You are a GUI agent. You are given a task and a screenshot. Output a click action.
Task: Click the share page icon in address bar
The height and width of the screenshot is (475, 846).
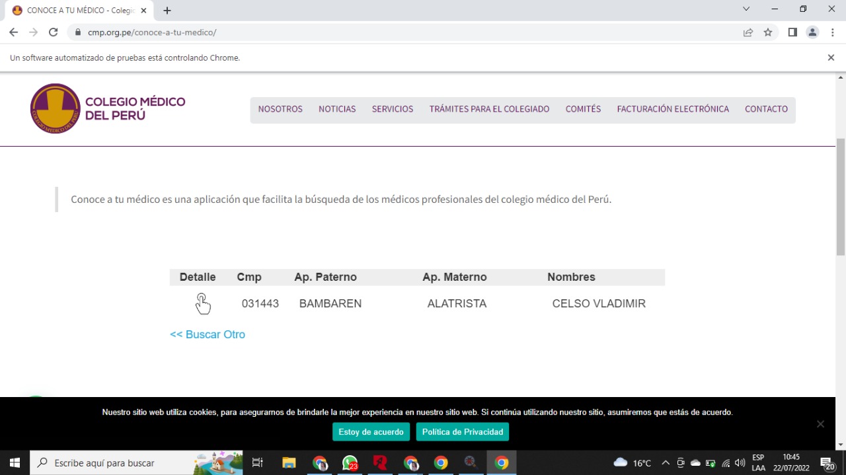[x=748, y=32]
